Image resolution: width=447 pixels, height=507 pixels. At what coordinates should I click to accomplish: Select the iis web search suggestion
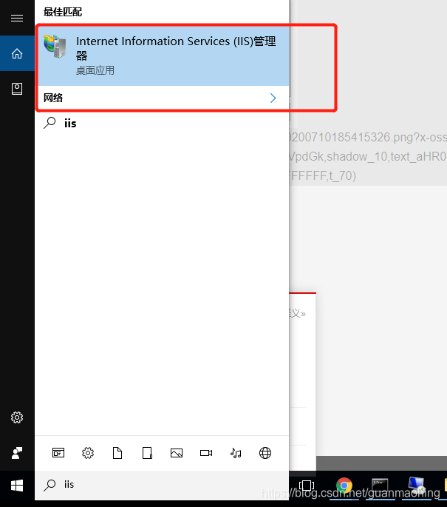[162, 123]
